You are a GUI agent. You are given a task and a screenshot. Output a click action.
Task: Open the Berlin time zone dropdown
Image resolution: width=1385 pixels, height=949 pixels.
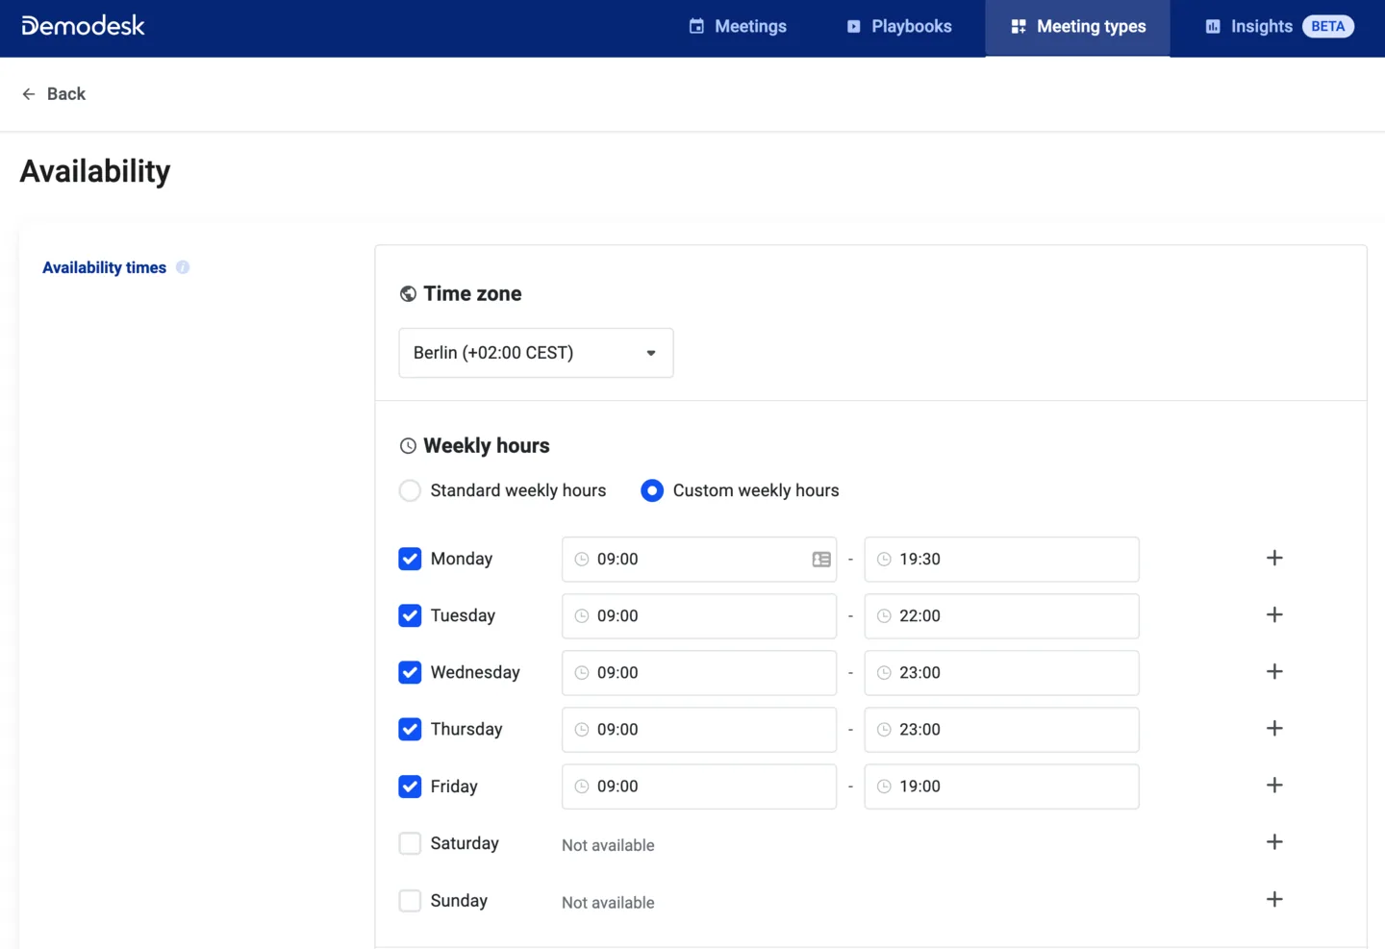click(536, 353)
